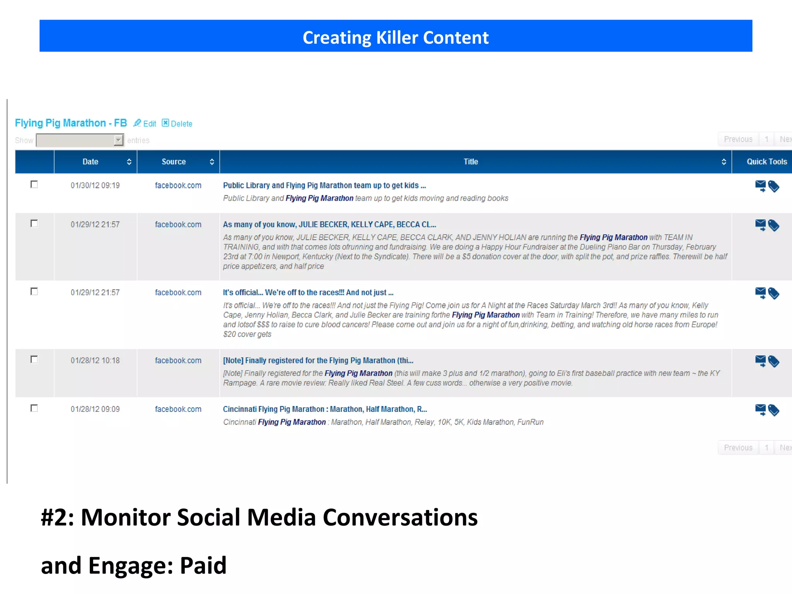Select the checkbox for the "It's official" entry
792x594 pixels.
pos(34,291)
